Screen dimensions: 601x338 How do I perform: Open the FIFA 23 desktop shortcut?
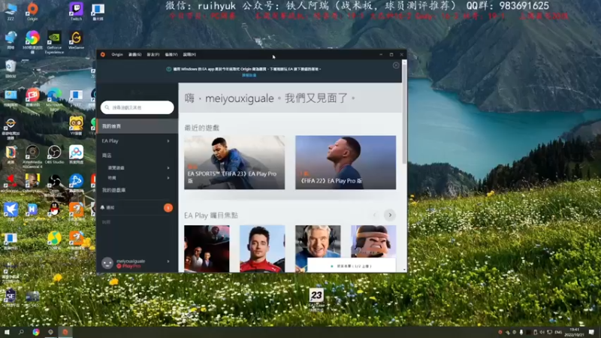(316, 298)
